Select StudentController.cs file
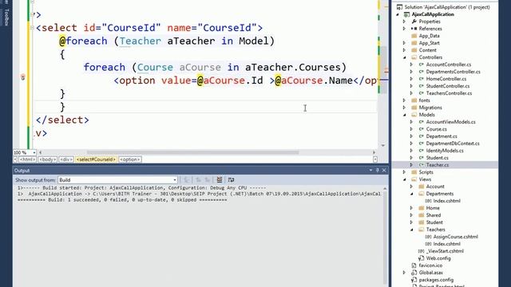The width and height of the screenshot is (511, 287). point(448,86)
